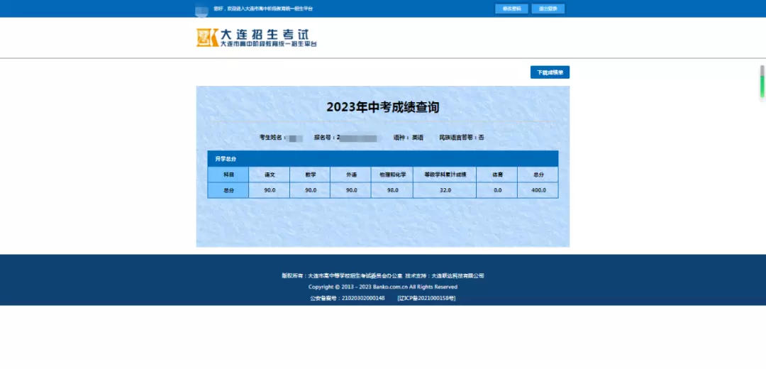Click the 外语 column header
The height and width of the screenshot is (369, 766).
(351, 175)
